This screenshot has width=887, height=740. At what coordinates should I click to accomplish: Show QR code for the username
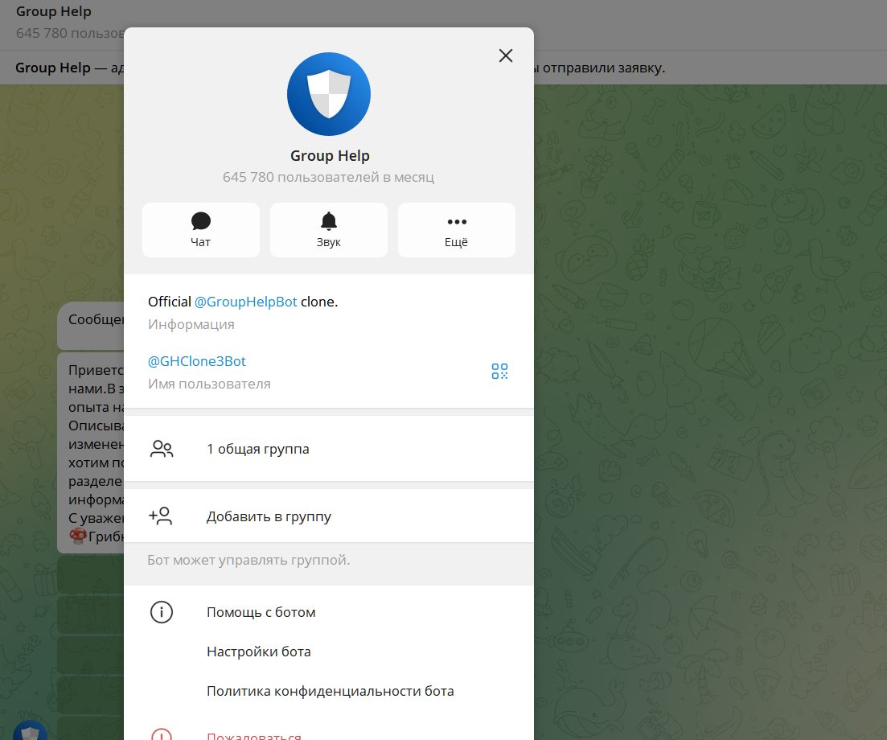tap(499, 371)
